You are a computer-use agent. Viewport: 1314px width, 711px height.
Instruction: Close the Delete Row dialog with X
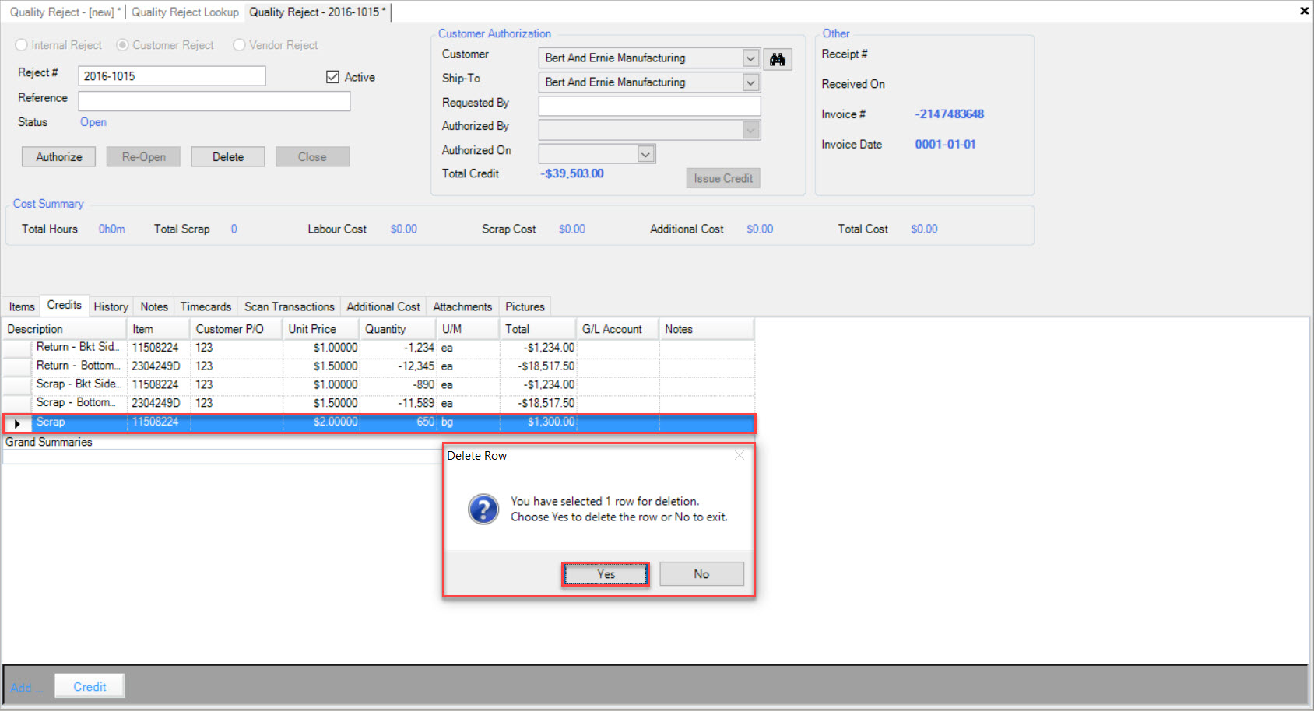740,455
